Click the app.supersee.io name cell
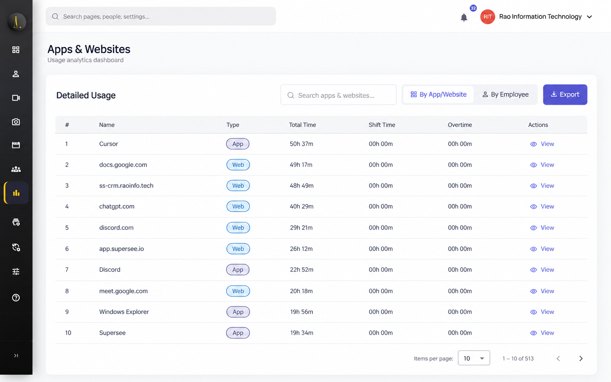Image resolution: width=611 pixels, height=382 pixels. click(121, 249)
